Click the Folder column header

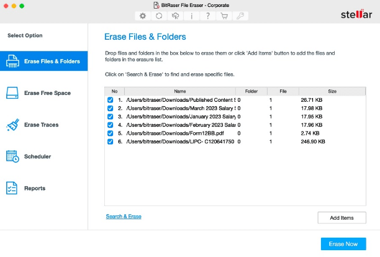tap(251, 91)
